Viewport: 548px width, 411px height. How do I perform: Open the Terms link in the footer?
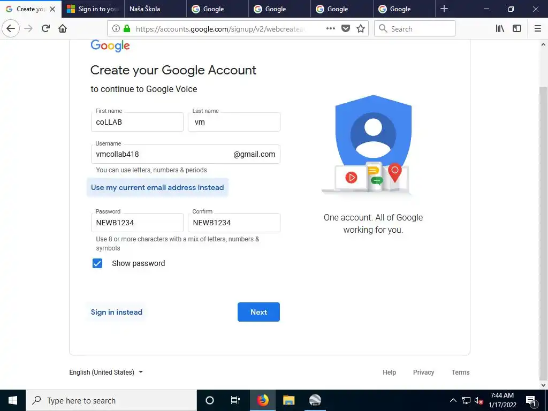point(460,372)
